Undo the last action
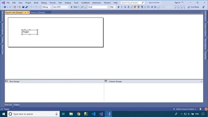208x117 pixels. [x=31, y=7]
